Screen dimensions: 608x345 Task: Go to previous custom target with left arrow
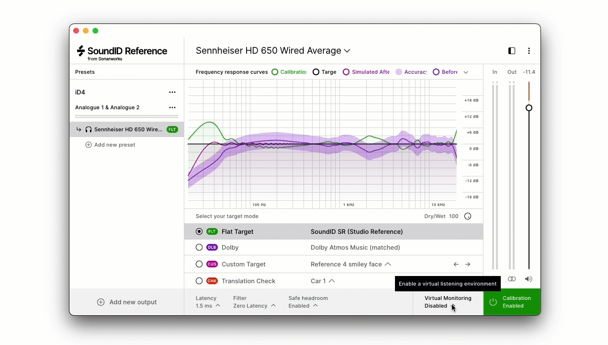(x=456, y=264)
